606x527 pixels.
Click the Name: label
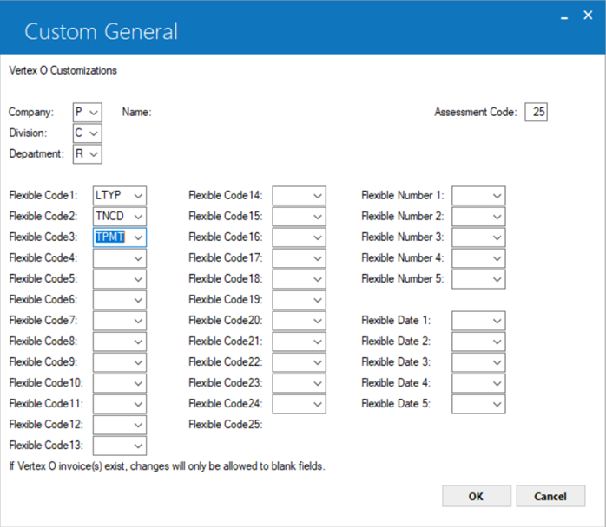(x=137, y=113)
